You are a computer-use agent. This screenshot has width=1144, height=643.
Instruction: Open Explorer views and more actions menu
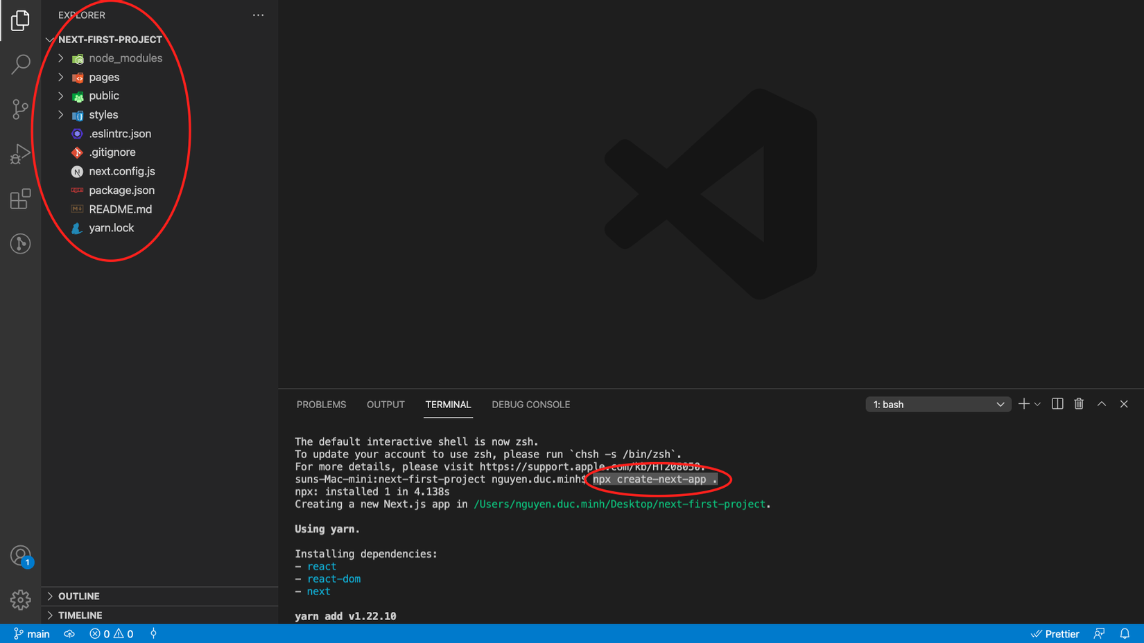pos(258,15)
